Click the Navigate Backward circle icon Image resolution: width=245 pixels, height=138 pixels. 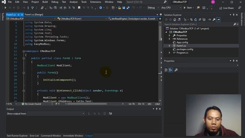click(x=101, y=8)
